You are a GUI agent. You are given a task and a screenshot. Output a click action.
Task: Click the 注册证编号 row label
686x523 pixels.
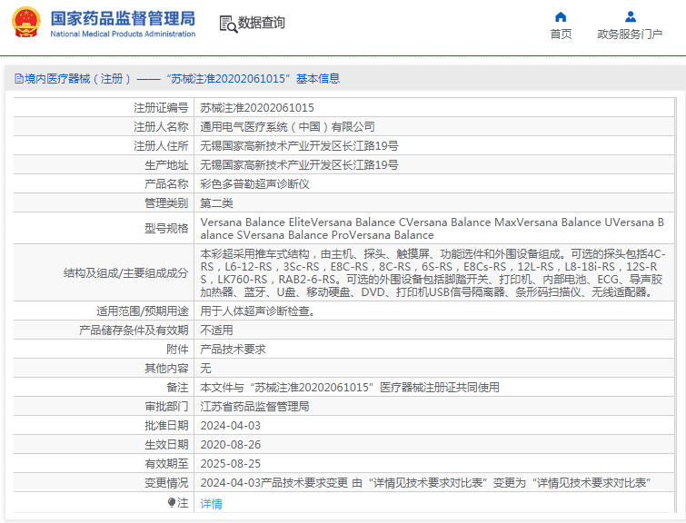(161, 108)
